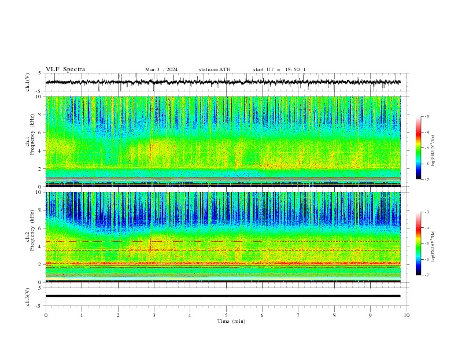Select the lower colorbar "log(PSD)(V²/Hz)" label
The width and height of the screenshot is (458, 354).
pyautogui.click(x=433, y=246)
